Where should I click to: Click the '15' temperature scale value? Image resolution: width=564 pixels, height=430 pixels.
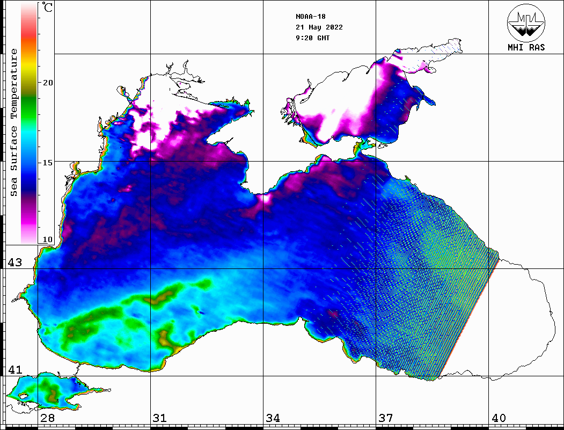[x=47, y=163]
